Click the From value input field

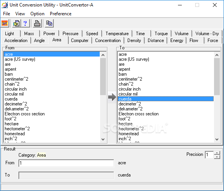click(66, 163)
